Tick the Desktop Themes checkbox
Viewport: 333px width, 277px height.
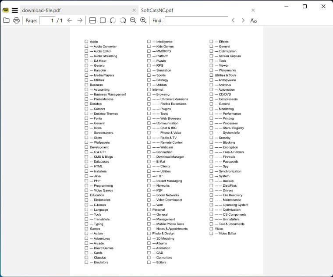click(x=86, y=114)
